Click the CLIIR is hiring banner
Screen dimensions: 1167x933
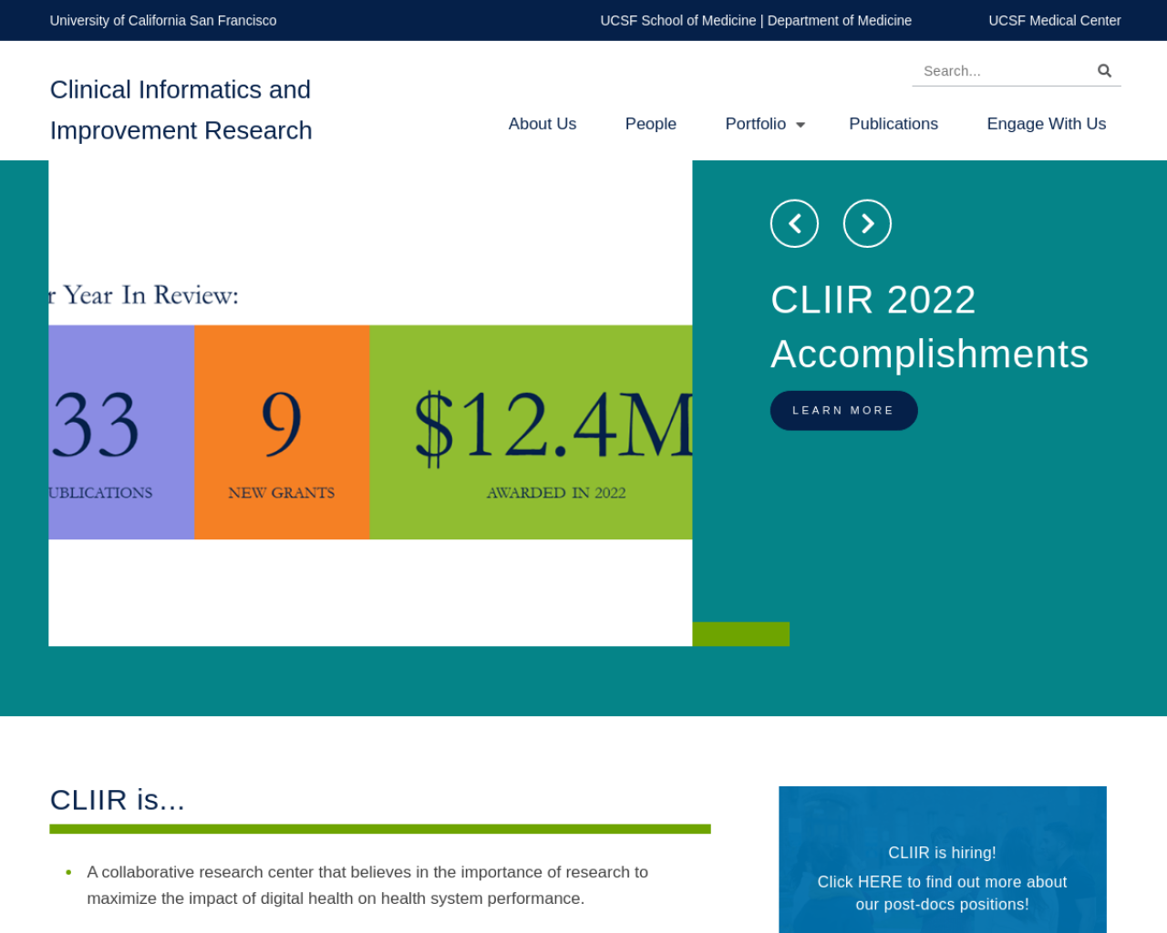pyautogui.click(x=943, y=860)
